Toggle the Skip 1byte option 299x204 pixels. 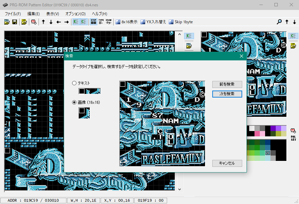coord(181,22)
